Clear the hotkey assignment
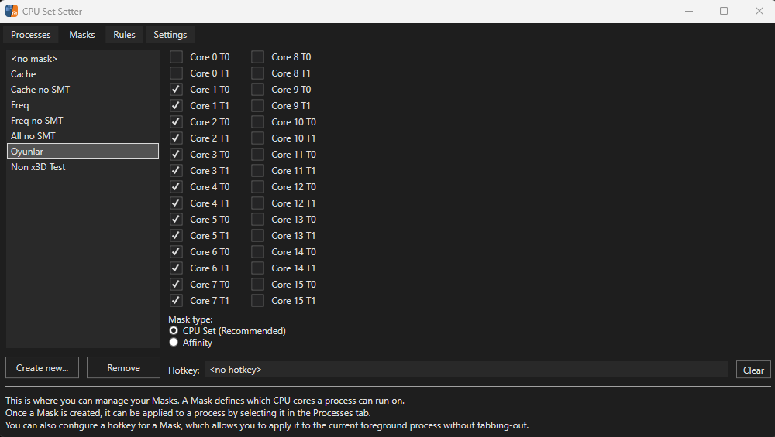 point(753,370)
